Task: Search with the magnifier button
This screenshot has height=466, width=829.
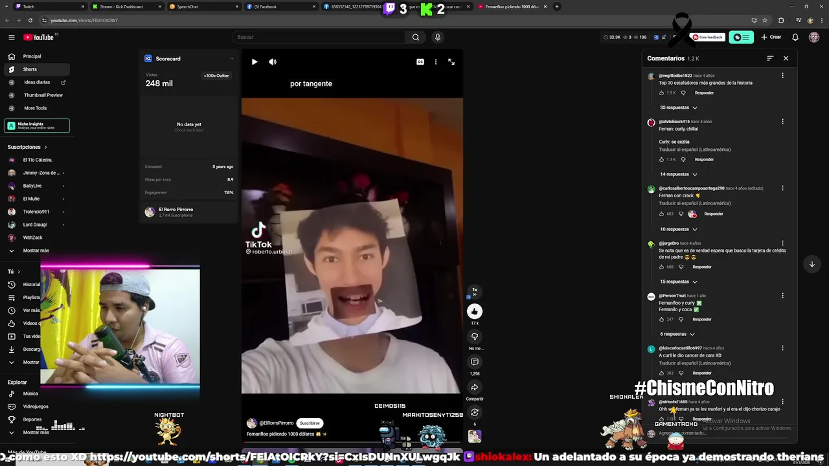Action: click(x=416, y=37)
